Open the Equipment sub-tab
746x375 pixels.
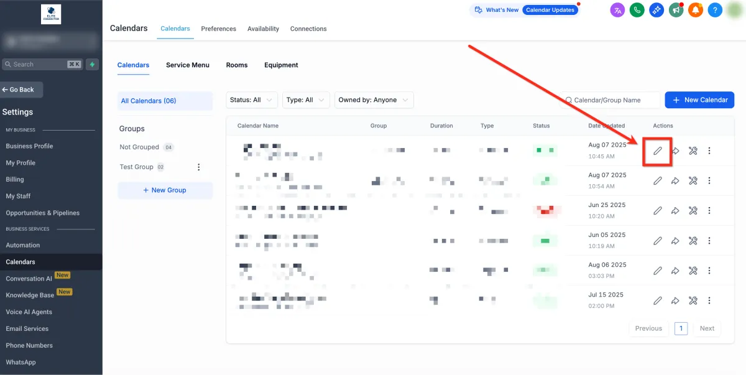(x=281, y=65)
